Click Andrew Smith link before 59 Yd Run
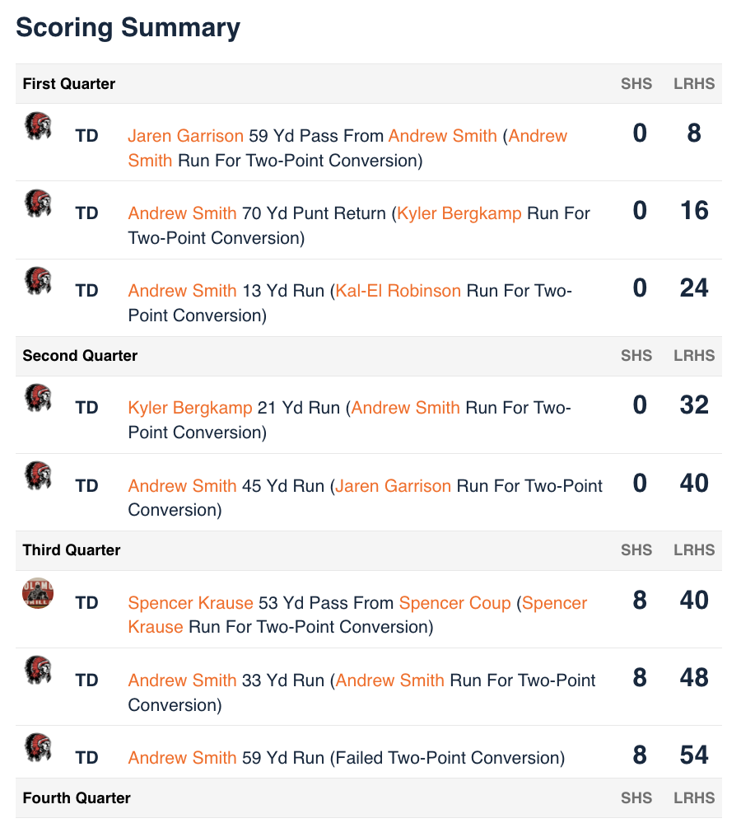The image size is (741, 837). click(x=182, y=758)
